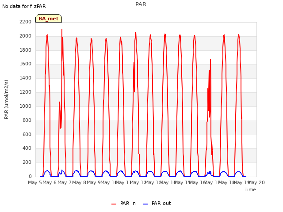Viewport: 283px width, 212px height.
Task: Click the PAR (umol/m2/s) y-axis label
Action: tap(6, 99)
